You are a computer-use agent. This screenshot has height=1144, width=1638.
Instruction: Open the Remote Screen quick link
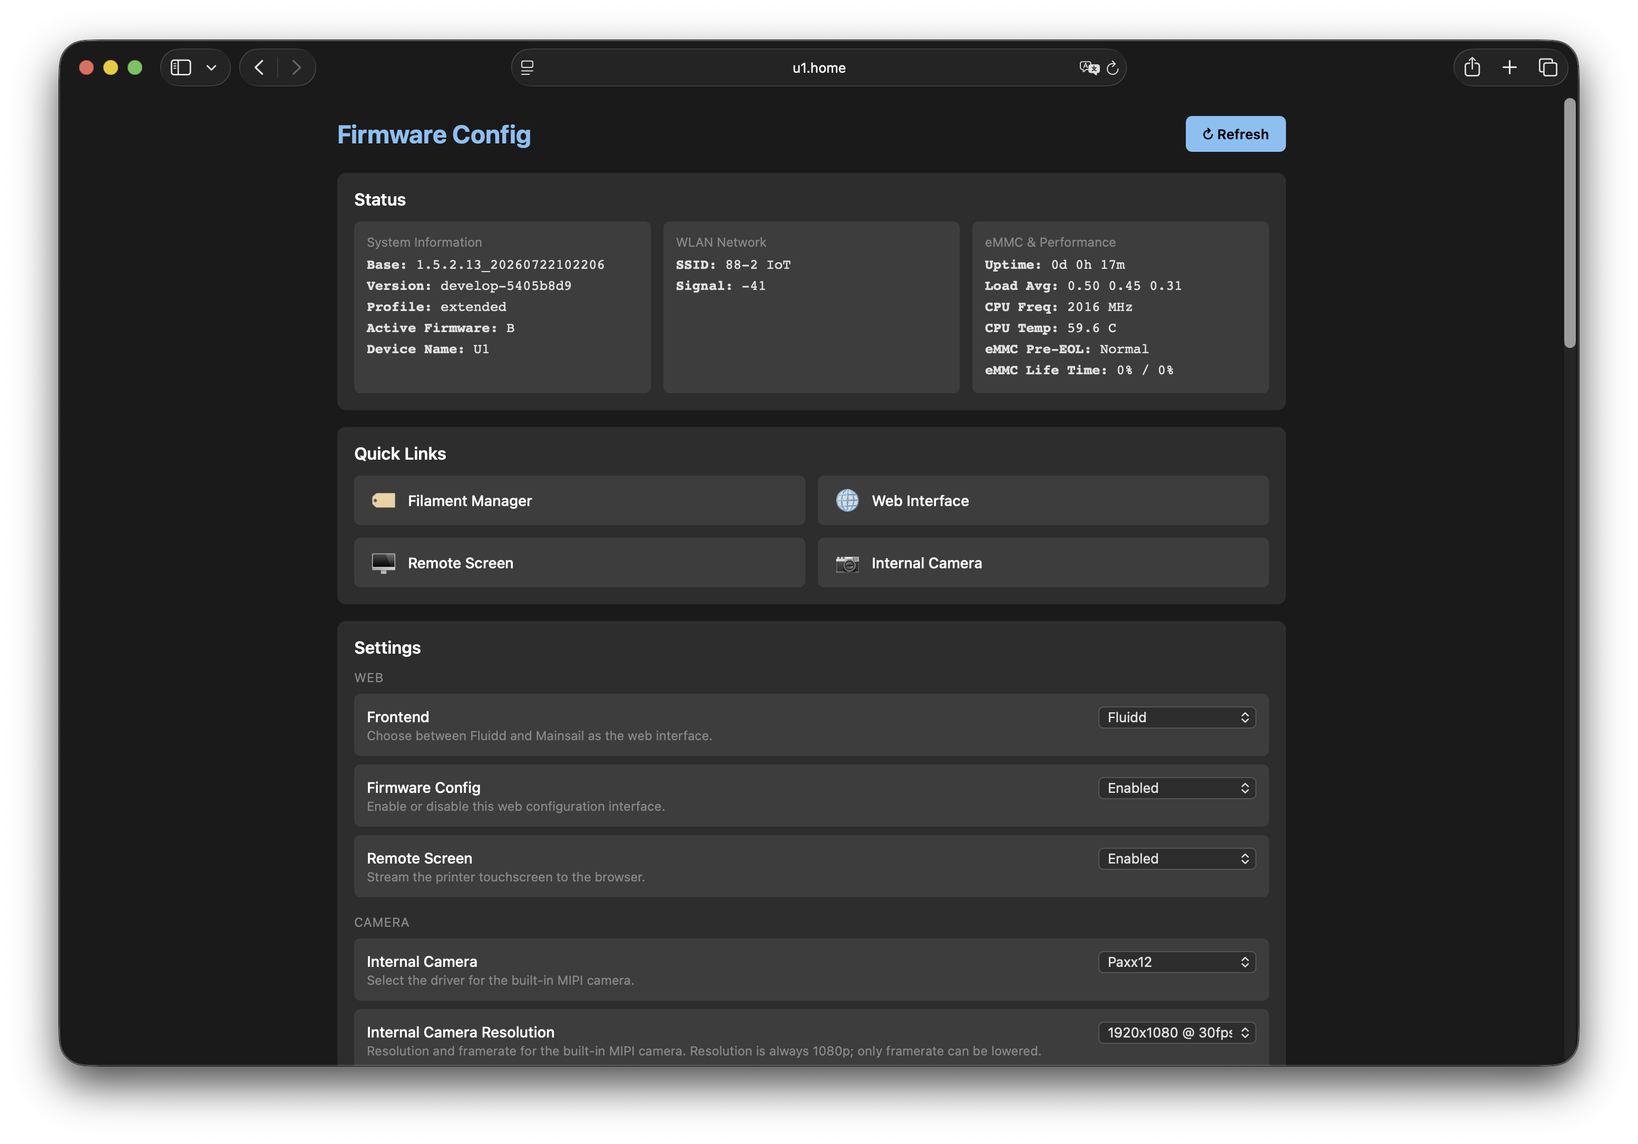point(579,563)
